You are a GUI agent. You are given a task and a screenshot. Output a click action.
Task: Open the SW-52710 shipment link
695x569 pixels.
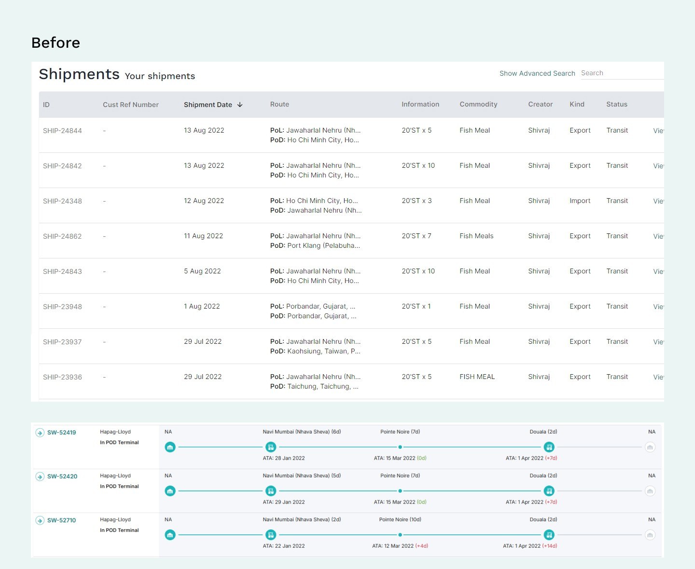tap(62, 520)
